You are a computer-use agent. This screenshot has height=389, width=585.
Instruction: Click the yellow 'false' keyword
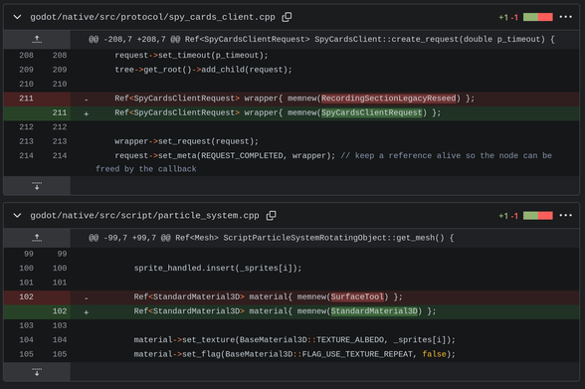434,354
